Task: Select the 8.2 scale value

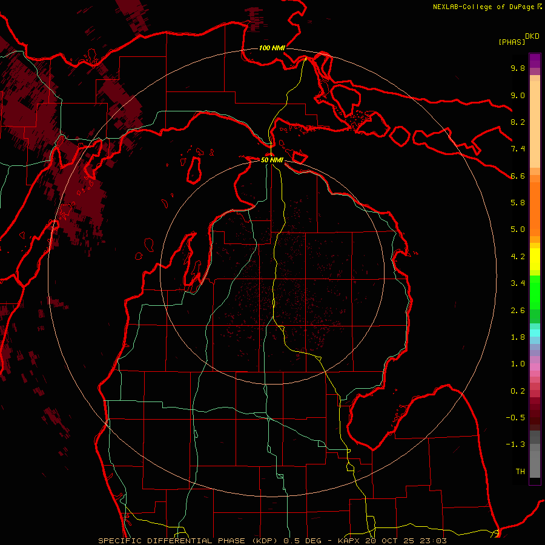Action: click(x=518, y=122)
